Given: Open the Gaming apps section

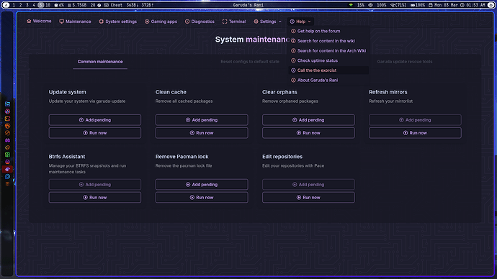Looking at the screenshot, I should tap(161, 22).
